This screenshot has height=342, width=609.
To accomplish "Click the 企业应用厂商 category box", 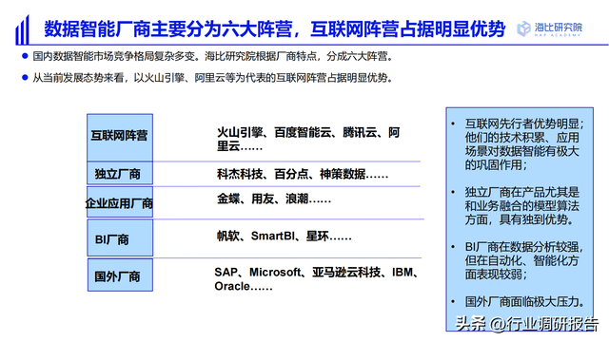I will click(120, 202).
